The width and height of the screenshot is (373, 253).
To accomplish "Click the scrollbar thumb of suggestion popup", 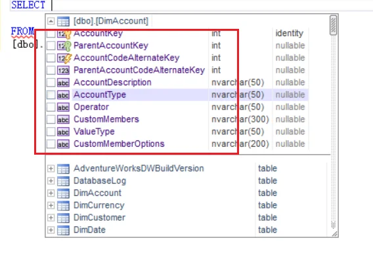I will (x=334, y=25).
